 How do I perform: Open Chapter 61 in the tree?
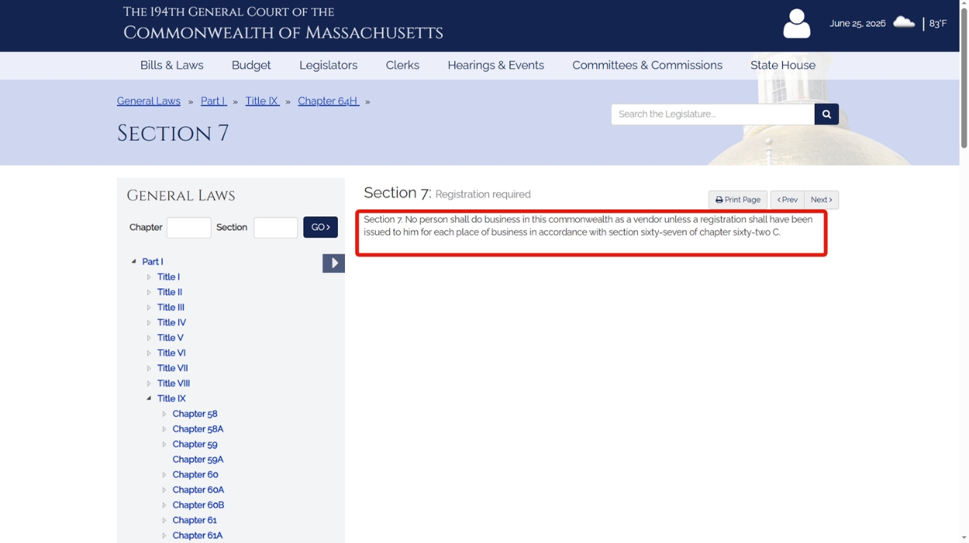tap(195, 521)
